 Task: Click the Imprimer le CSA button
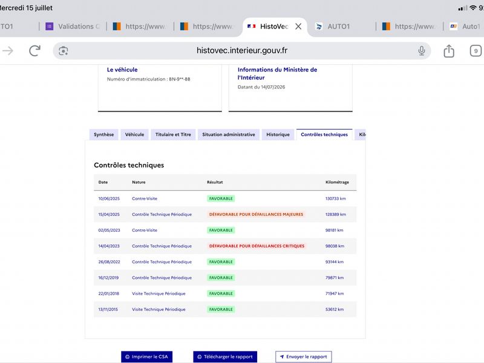tap(146, 357)
